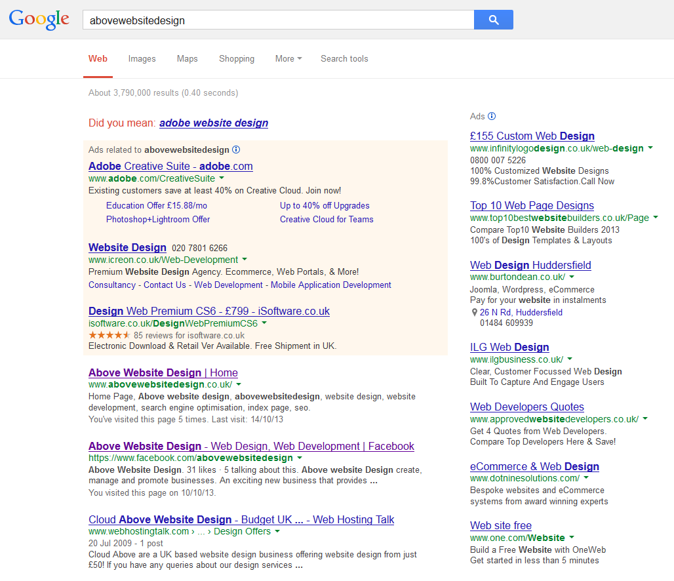Click the Web Development sitelink
The height and width of the screenshot is (581, 674).
pos(228,285)
